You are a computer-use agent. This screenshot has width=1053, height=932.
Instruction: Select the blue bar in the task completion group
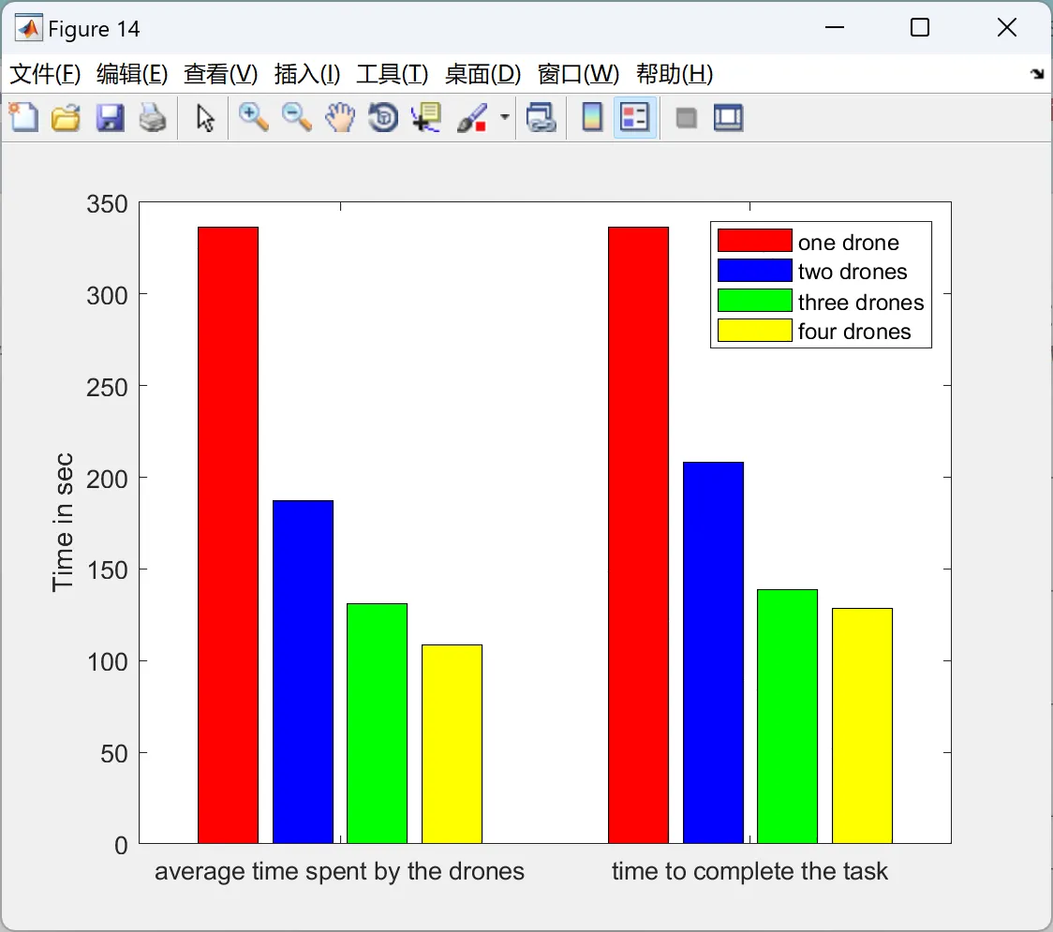pos(713,653)
